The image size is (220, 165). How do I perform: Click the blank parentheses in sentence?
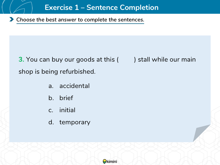tap(126, 59)
